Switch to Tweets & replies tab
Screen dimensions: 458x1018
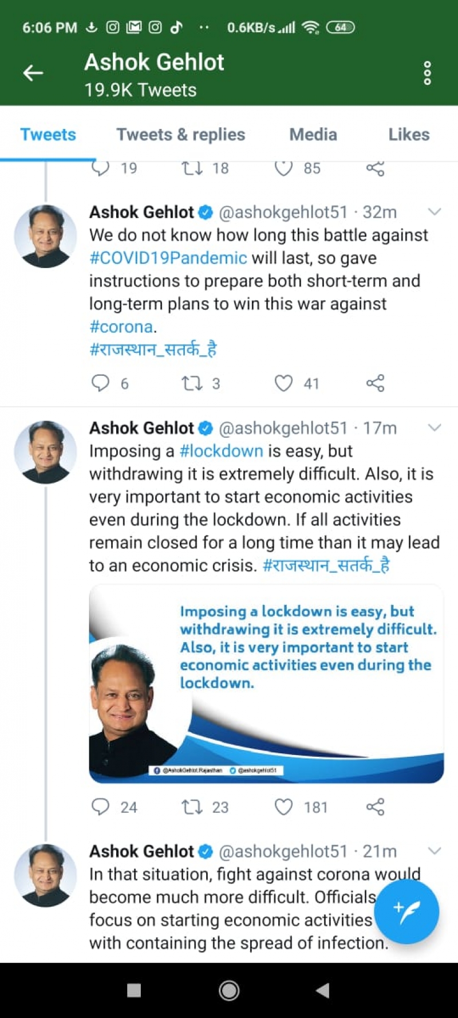(x=181, y=135)
